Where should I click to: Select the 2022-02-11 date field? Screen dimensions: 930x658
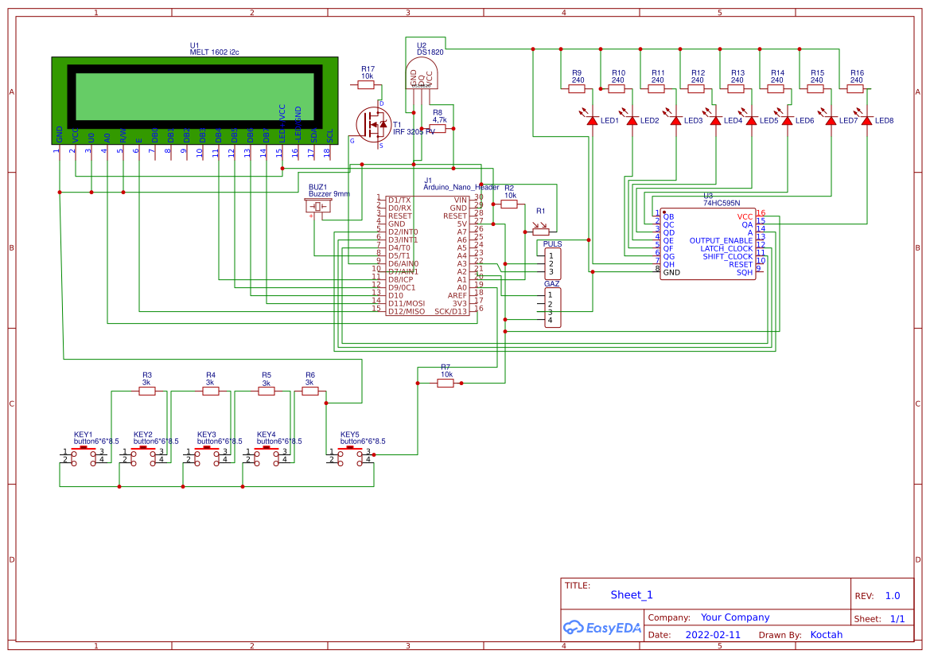(713, 635)
